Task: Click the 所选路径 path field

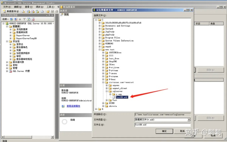Action: [163, 115]
